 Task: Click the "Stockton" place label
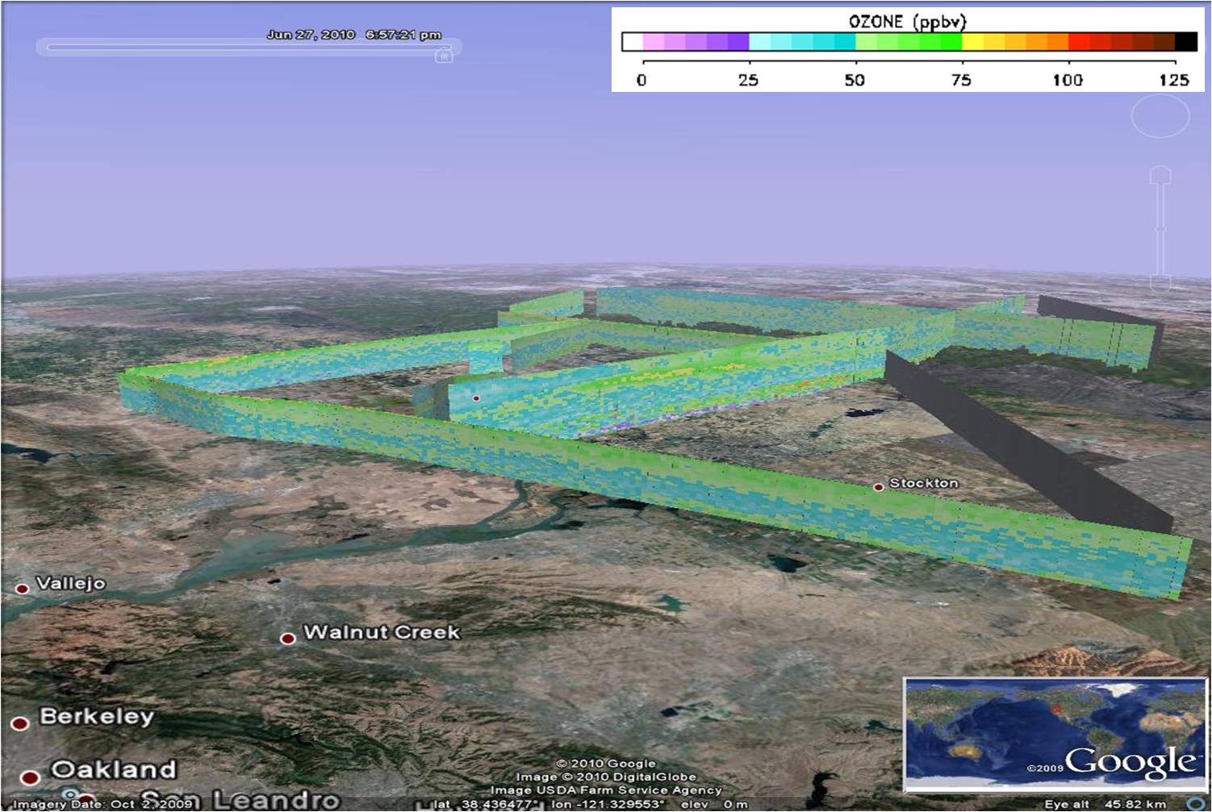[924, 483]
